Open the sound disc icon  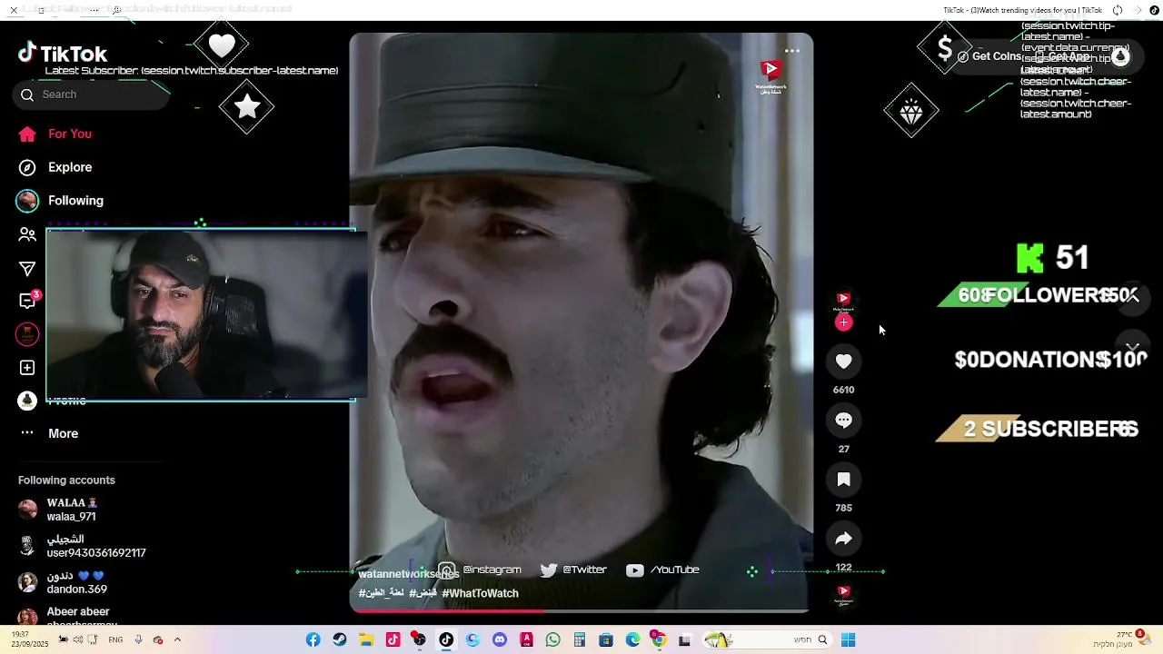pos(844,595)
